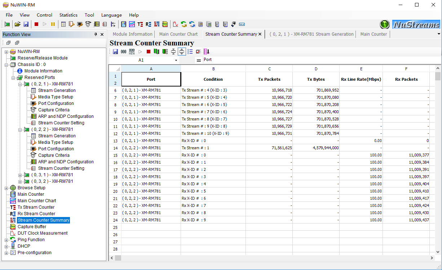Screen dimensions: 442x270
Task: Click the Reserve/Release Module toolbar icon
Action: pos(7,24)
